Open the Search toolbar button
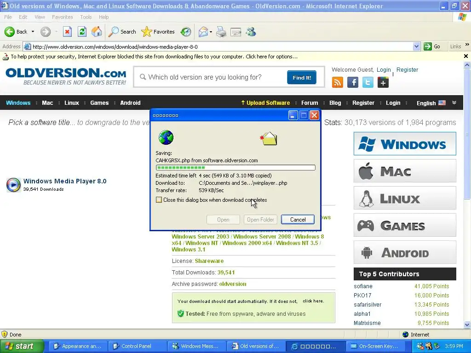This screenshot has height=353, width=471. (122, 32)
